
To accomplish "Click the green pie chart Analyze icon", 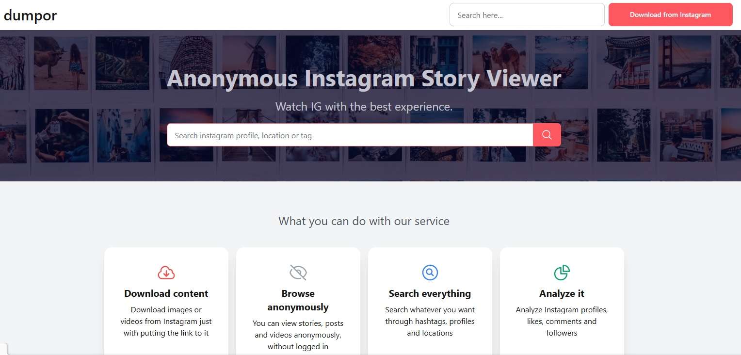I will coord(562,273).
